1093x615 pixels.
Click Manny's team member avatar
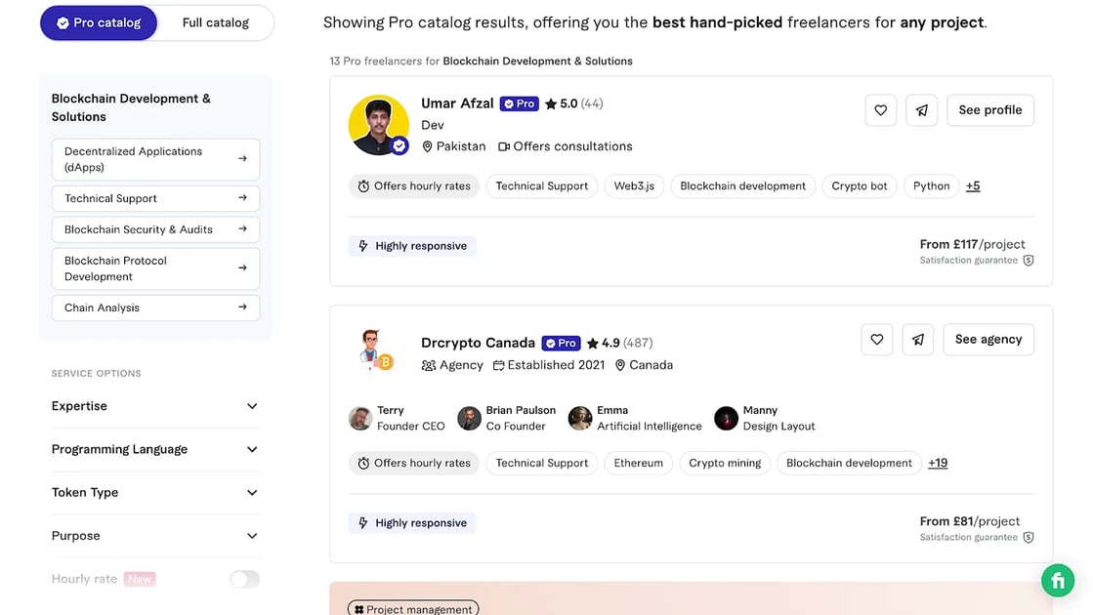pyautogui.click(x=727, y=419)
